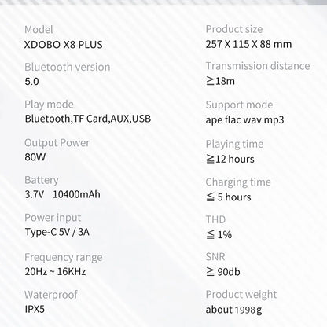
Task: Click the 257 X 115 X 88 mm size
Action: click(x=248, y=44)
